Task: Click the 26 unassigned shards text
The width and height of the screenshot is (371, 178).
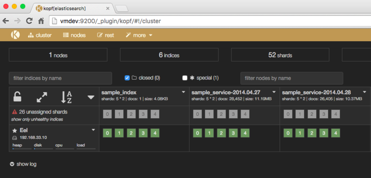Action: point(43,112)
